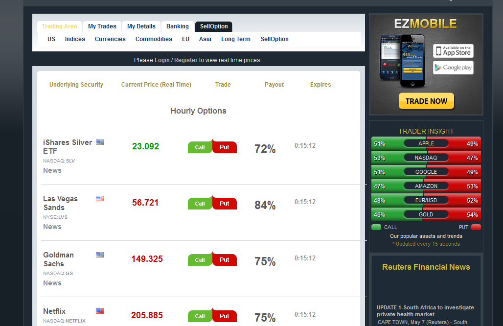The image size is (503, 326).
Task: Open the South Africa health market headline
Action: pyautogui.click(x=425, y=311)
